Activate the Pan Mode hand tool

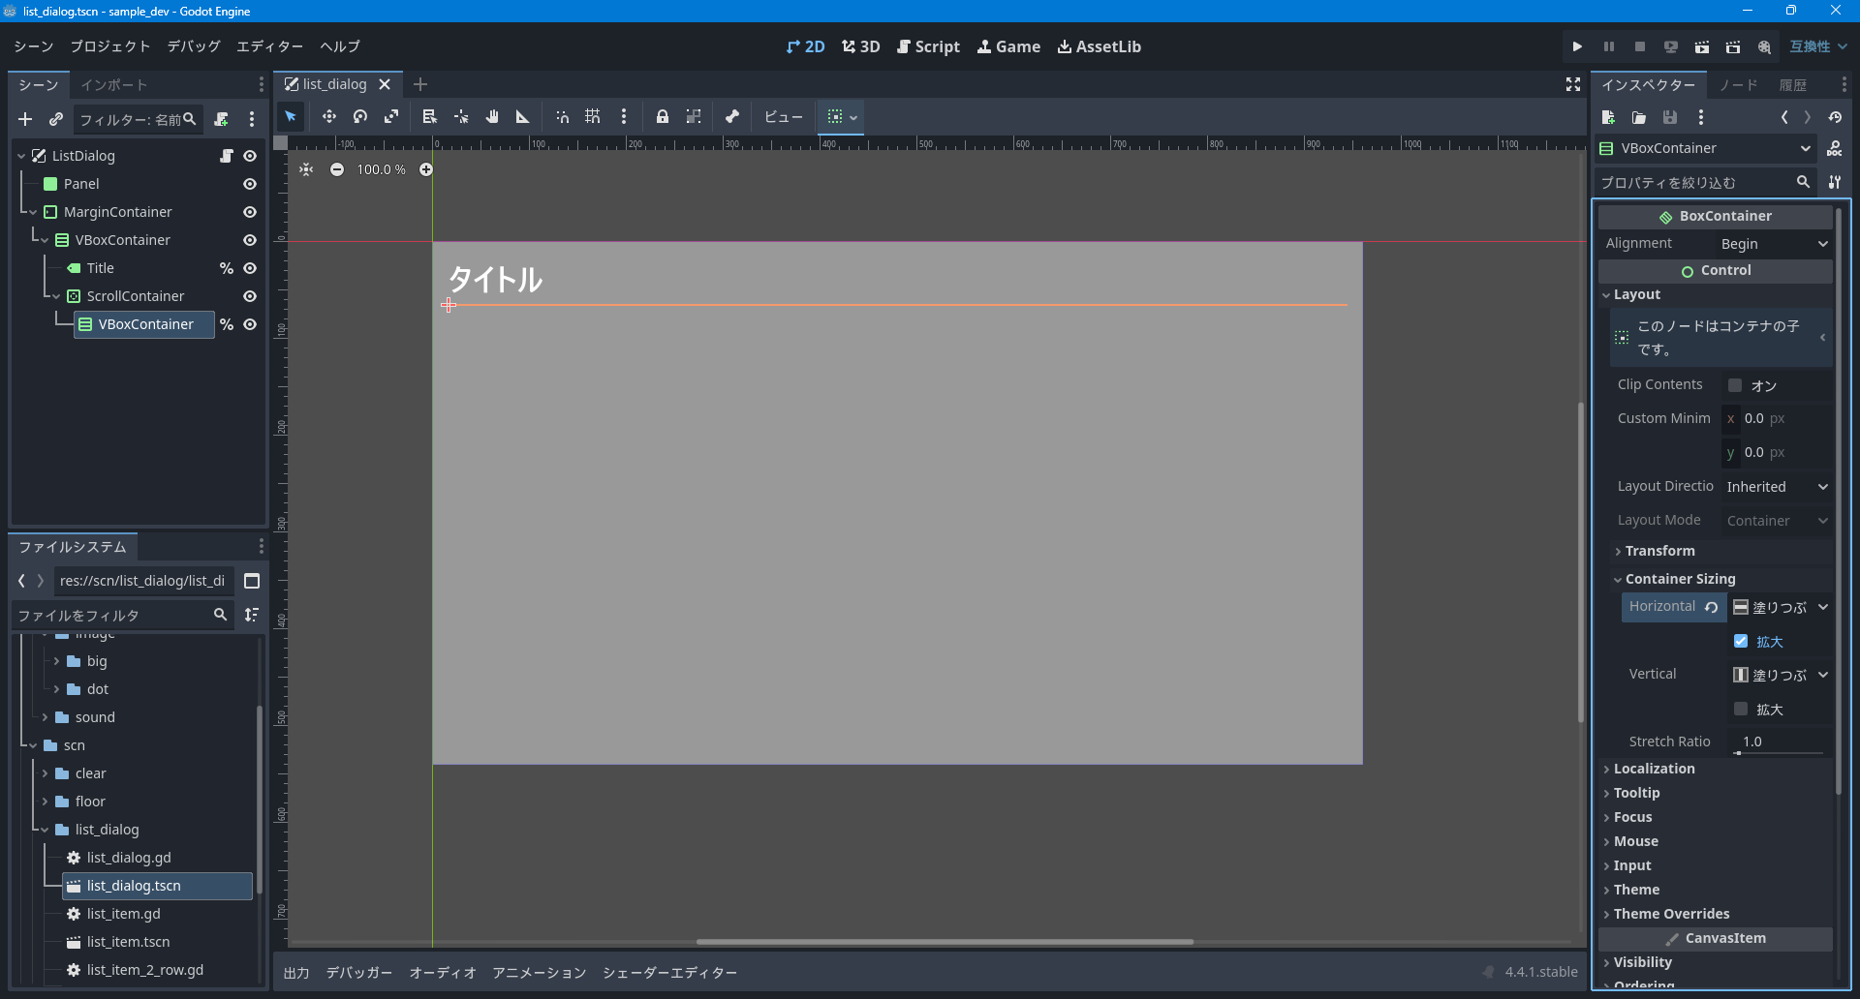(x=492, y=117)
